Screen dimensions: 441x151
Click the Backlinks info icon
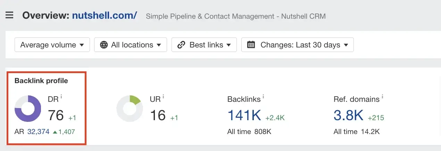pyautogui.click(x=263, y=97)
